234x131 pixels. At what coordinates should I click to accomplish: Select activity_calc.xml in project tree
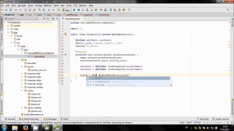38,70
